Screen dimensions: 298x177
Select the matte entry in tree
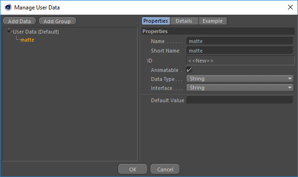[28, 40]
